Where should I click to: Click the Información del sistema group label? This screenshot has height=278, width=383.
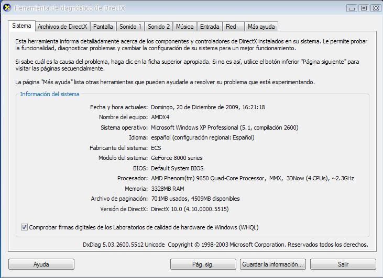coord(50,94)
